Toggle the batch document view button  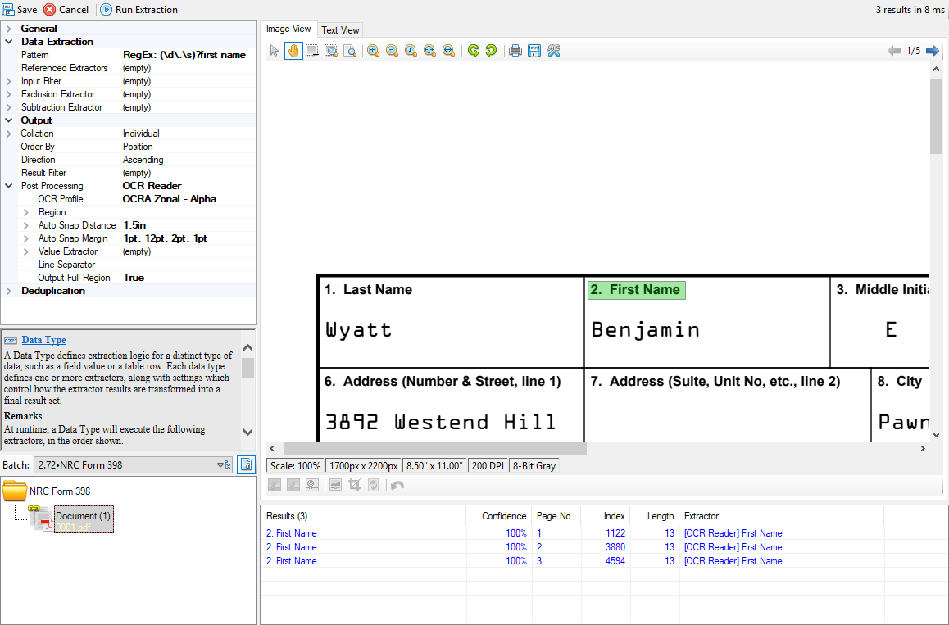click(x=245, y=465)
